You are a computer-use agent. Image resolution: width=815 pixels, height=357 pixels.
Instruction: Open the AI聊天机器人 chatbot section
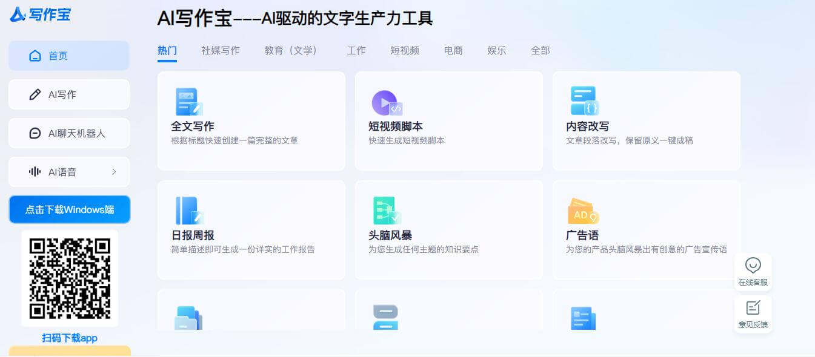[x=68, y=133]
